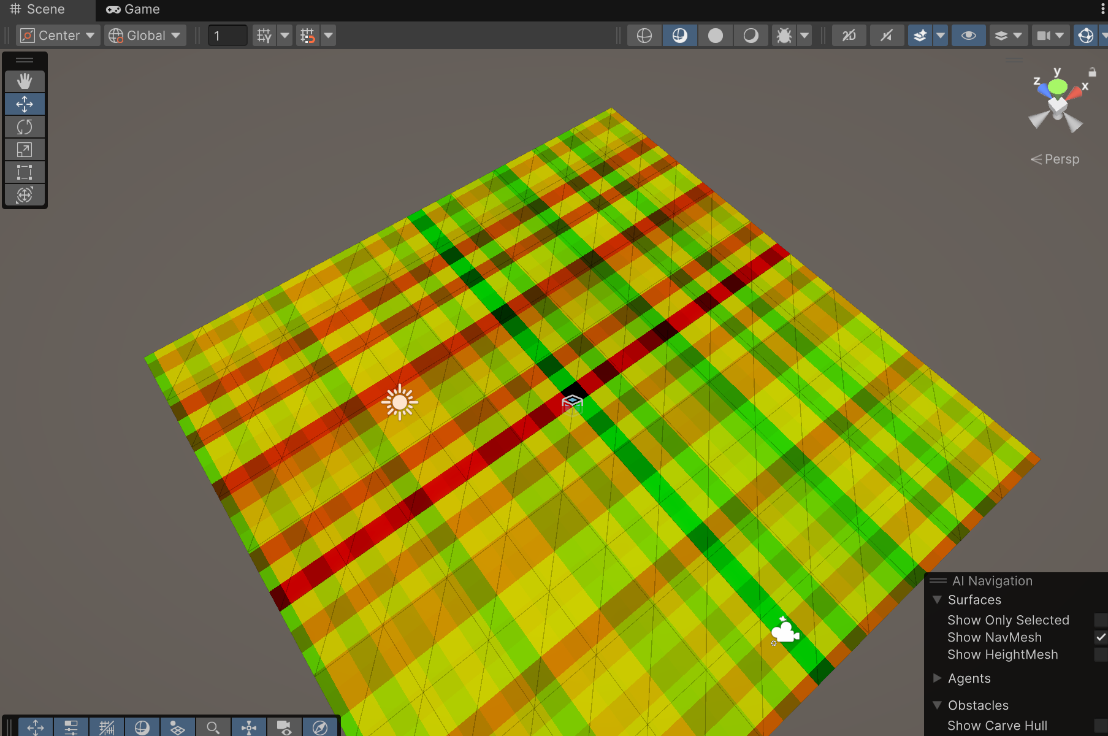1108x736 pixels.
Task: Enable Show Only Selected checkbox
Action: click(x=1101, y=620)
